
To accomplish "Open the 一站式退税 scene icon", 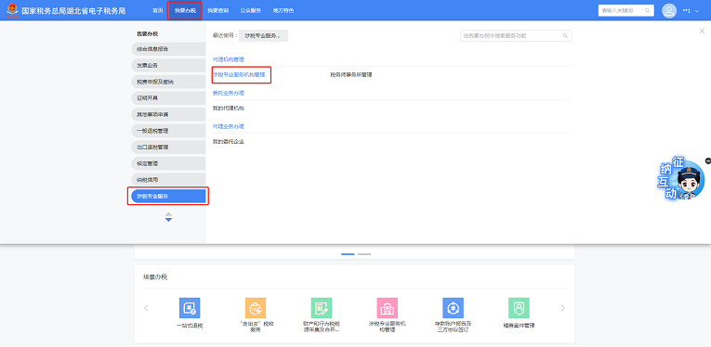I will pyautogui.click(x=190, y=308).
